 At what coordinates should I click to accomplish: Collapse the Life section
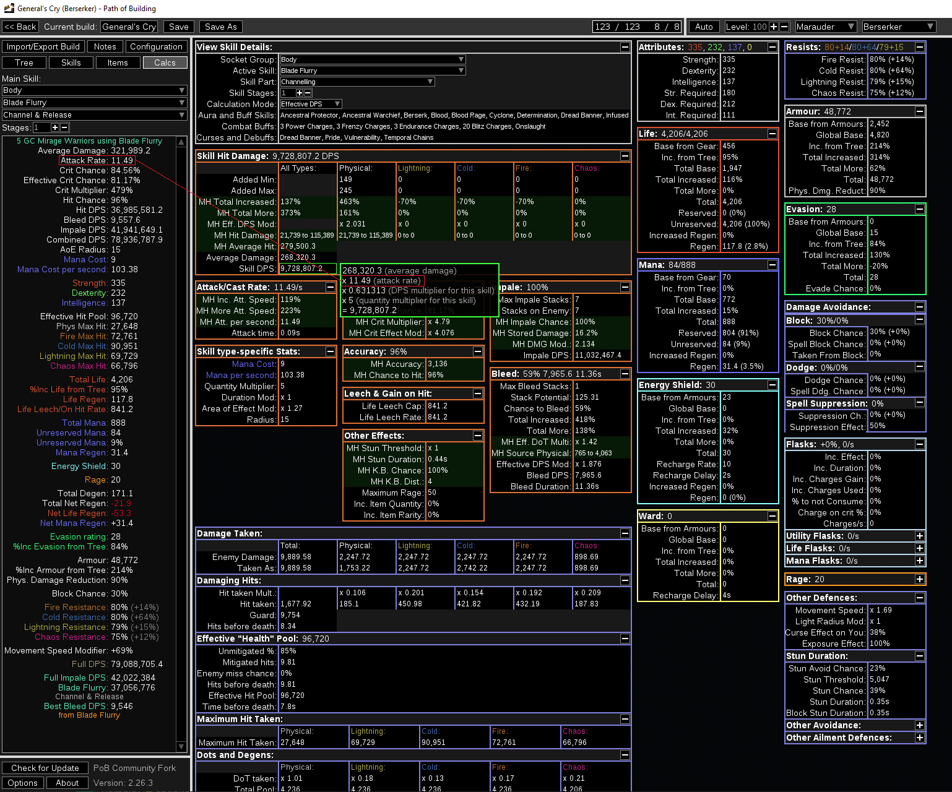[772, 134]
